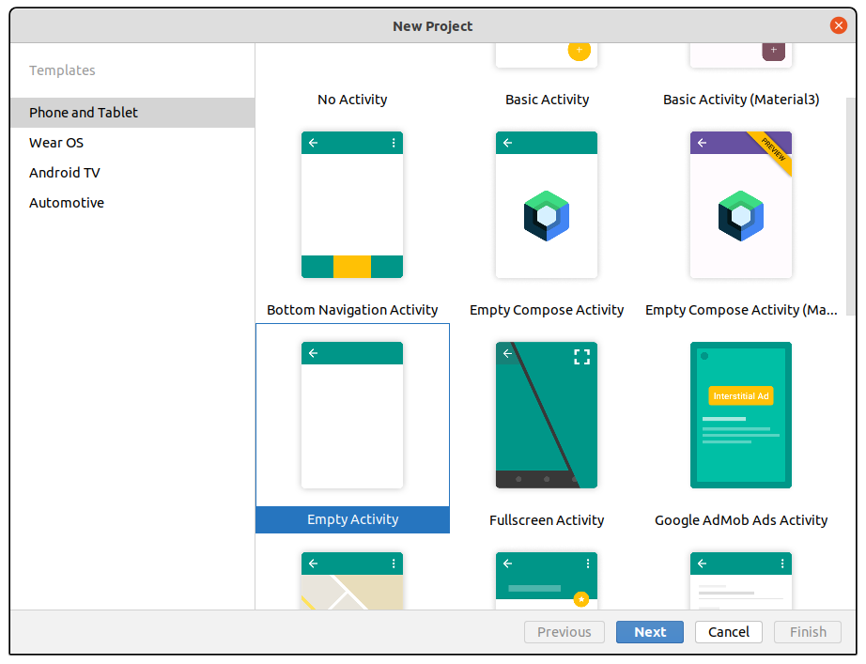Open the Phone and Tablet templates category

tap(132, 113)
